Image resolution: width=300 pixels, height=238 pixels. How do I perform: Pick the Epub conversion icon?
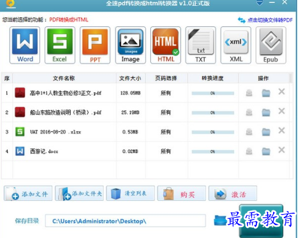point(271,45)
